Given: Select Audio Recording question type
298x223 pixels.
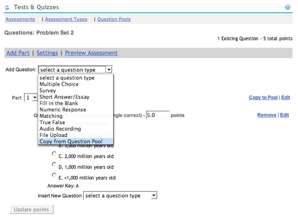Looking at the screenshot, I should 76,129.
